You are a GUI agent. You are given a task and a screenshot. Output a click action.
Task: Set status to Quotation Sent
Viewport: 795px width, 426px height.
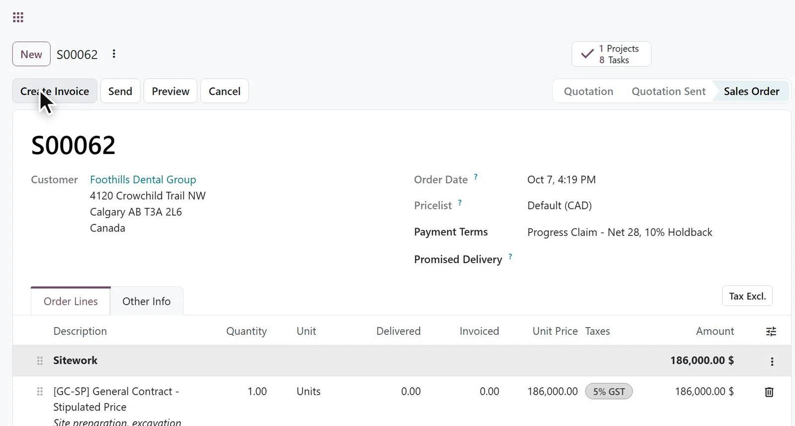[668, 91]
